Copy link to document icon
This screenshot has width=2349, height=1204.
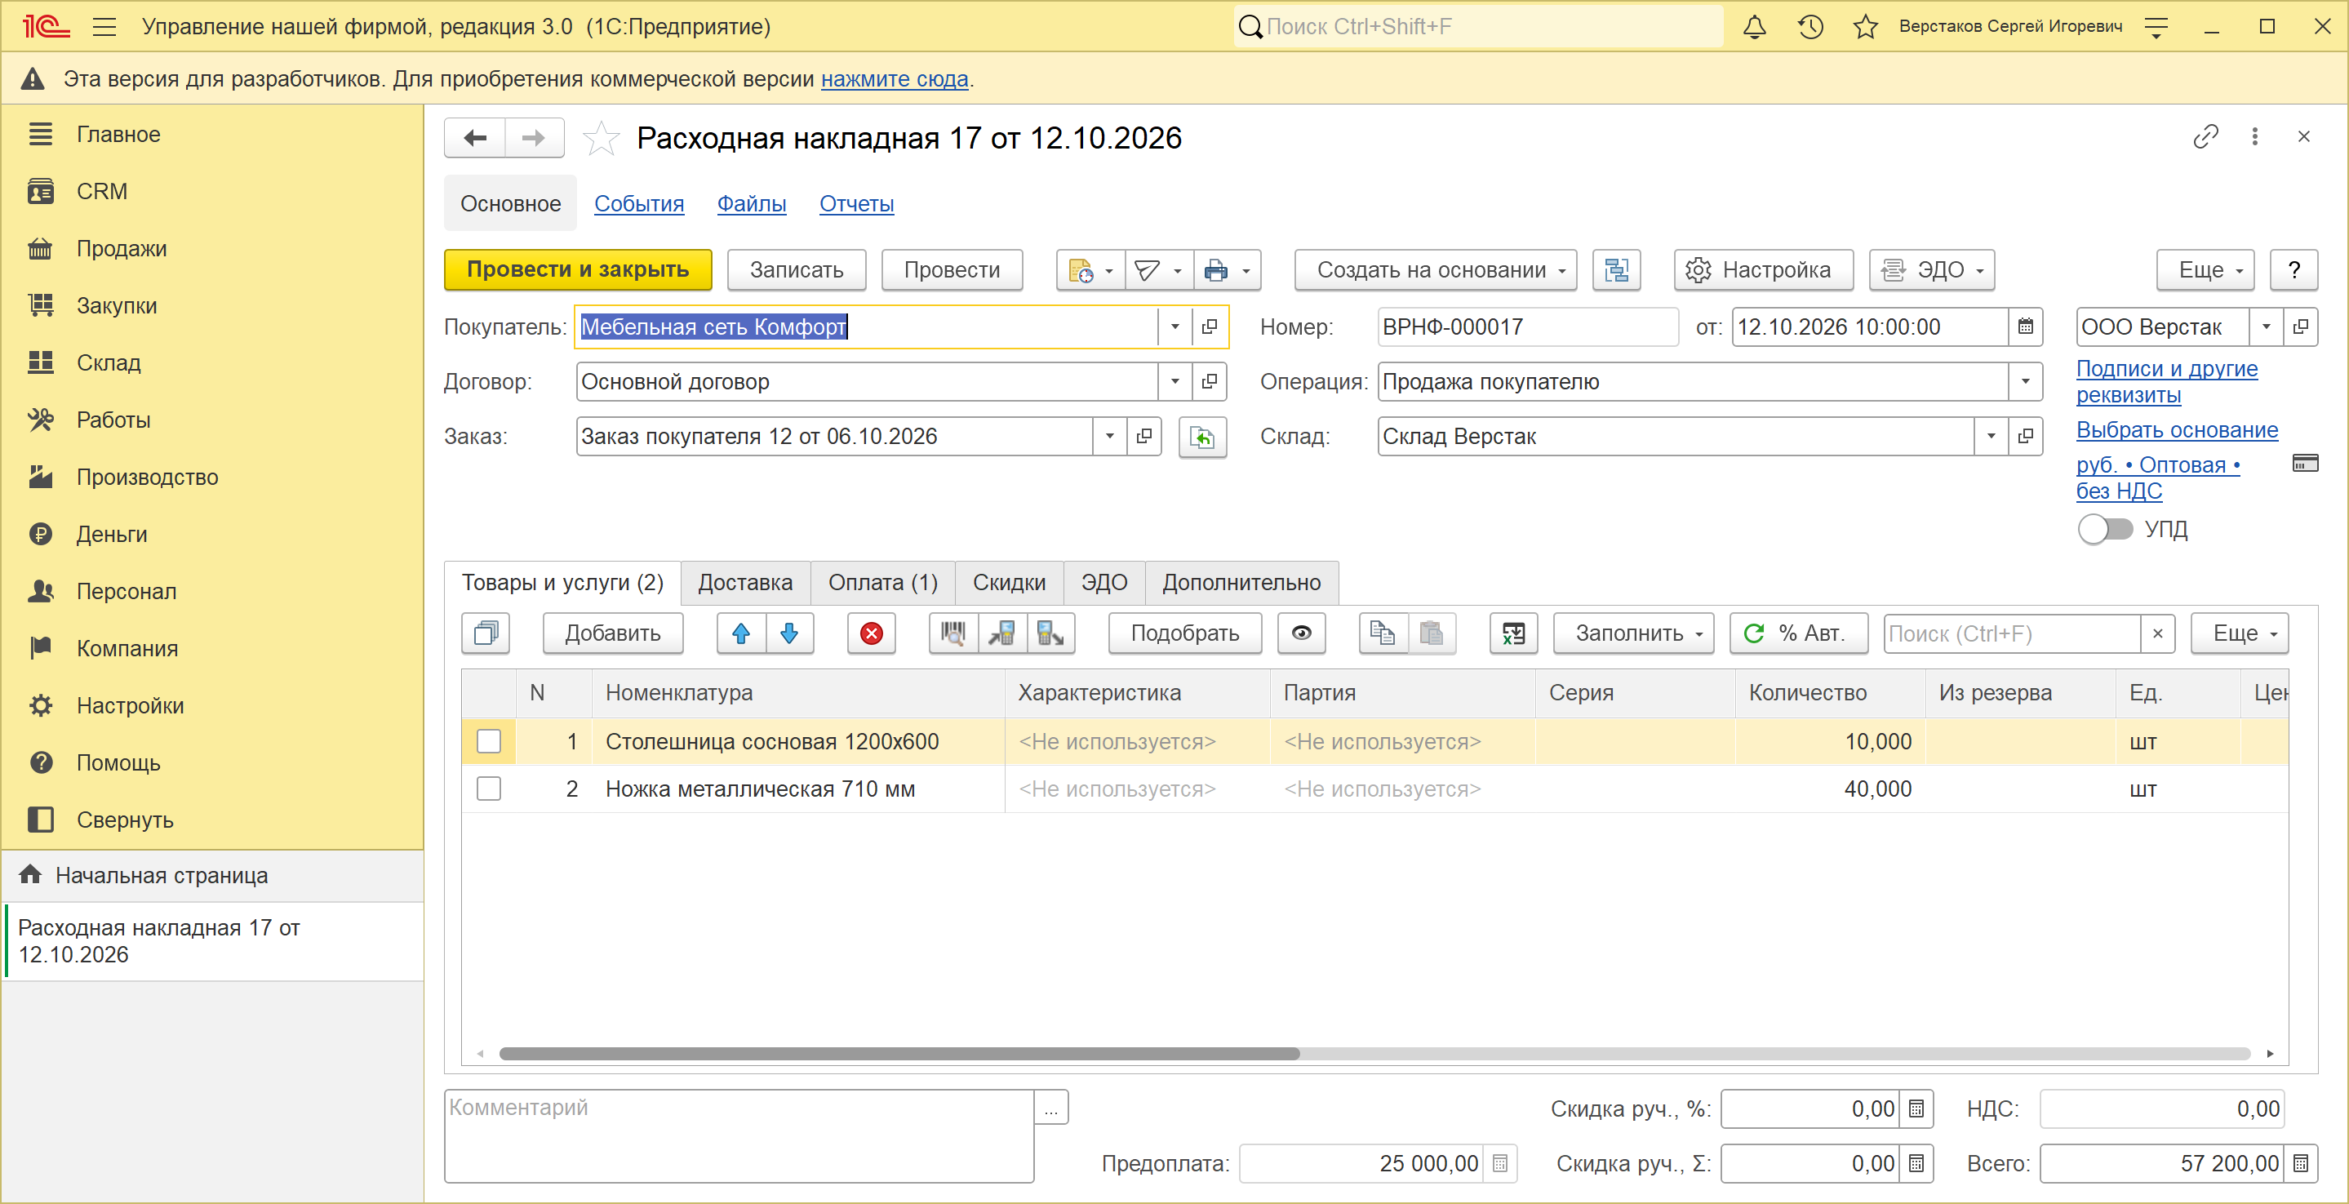pos(2206,137)
